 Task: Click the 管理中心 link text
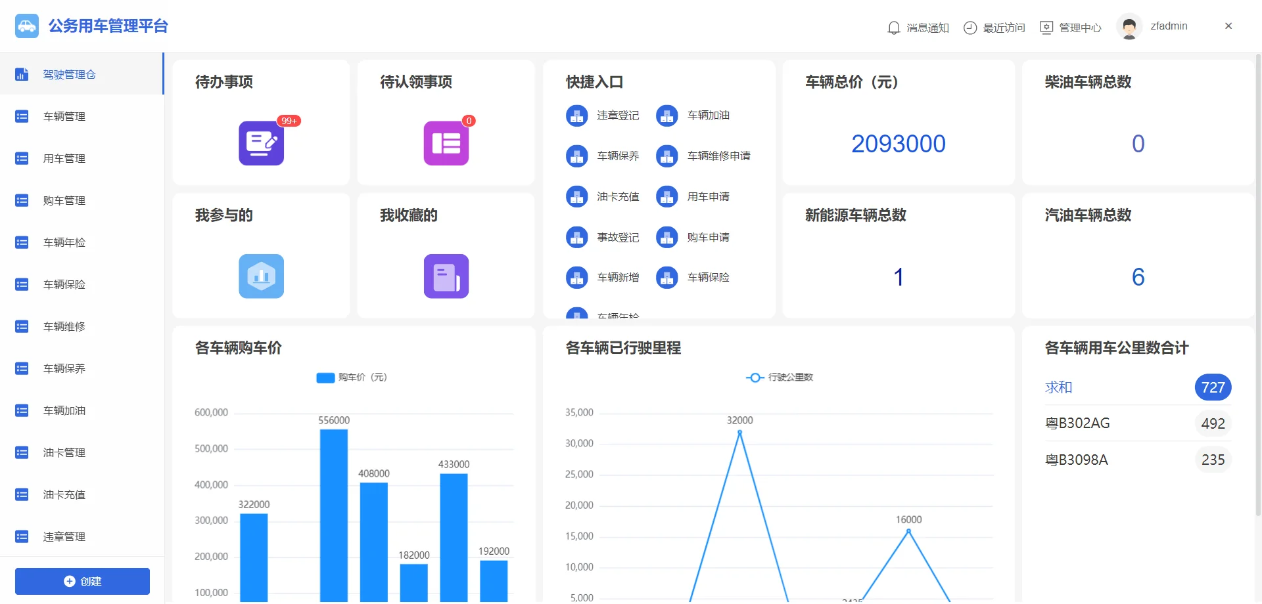(1080, 28)
